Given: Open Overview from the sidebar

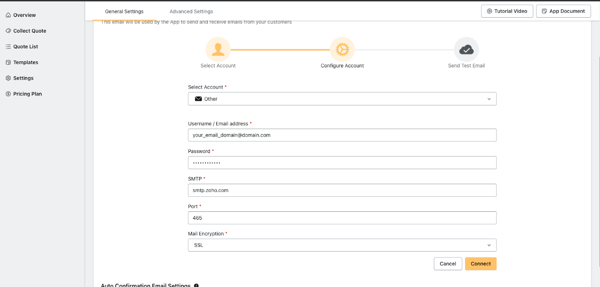Looking at the screenshot, I should click(x=24, y=15).
